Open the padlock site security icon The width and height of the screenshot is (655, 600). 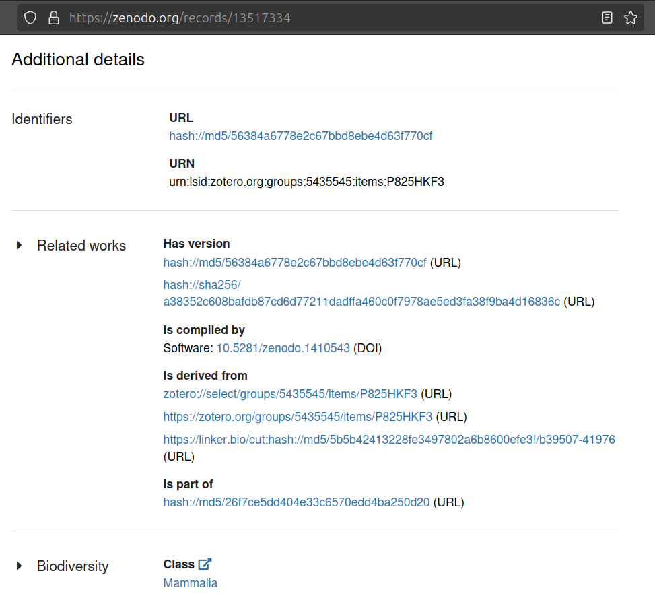[53, 17]
